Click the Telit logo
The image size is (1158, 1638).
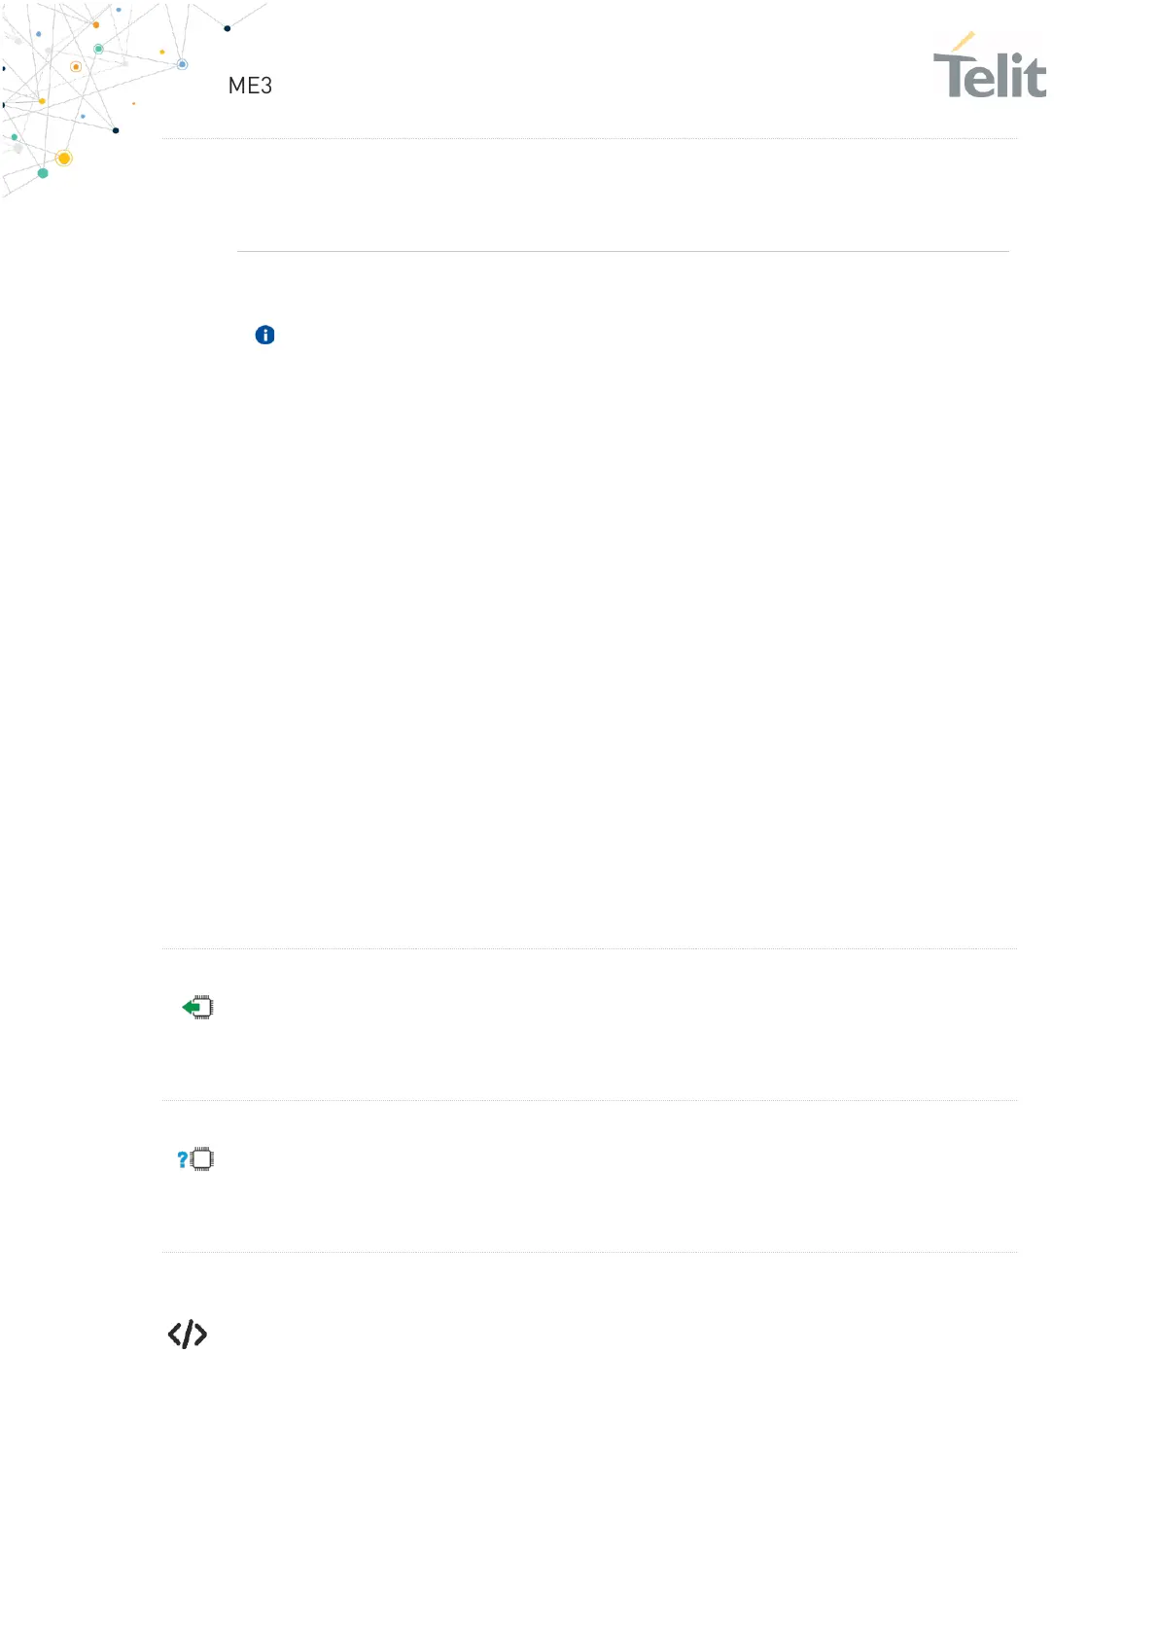(990, 68)
